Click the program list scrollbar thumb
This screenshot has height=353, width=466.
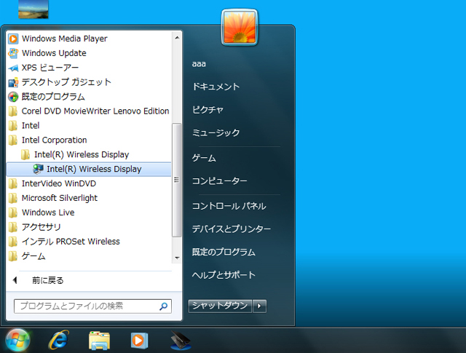coord(177,180)
